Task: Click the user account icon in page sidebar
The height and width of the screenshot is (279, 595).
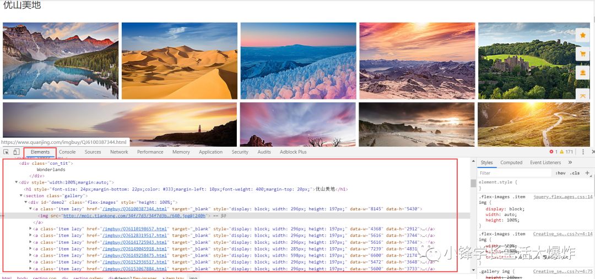Action: pyautogui.click(x=583, y=72)
